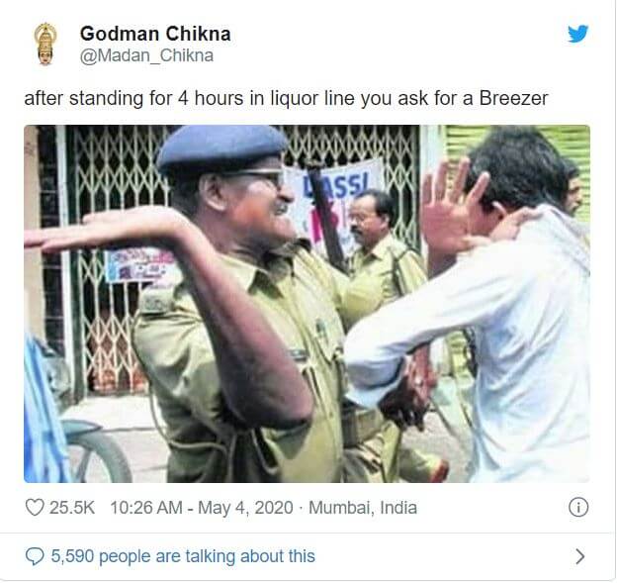Click the tweet text about Breezer
Image resolution: width=617 pixels, height=583 pixels.
tap(286, 98)
